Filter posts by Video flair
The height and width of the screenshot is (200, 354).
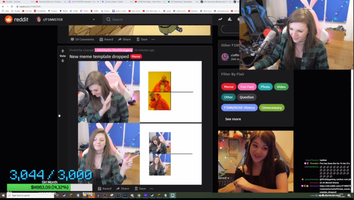(x=281, y=87)
